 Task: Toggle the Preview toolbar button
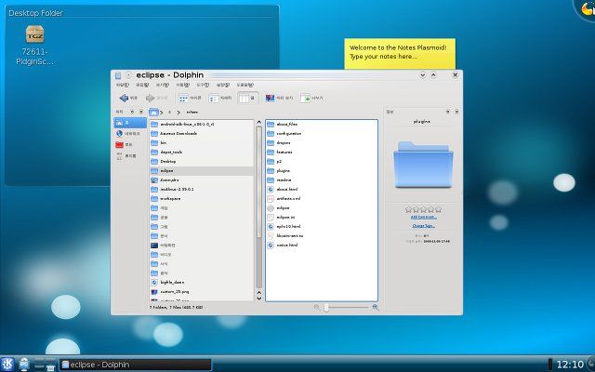[279, 98]
